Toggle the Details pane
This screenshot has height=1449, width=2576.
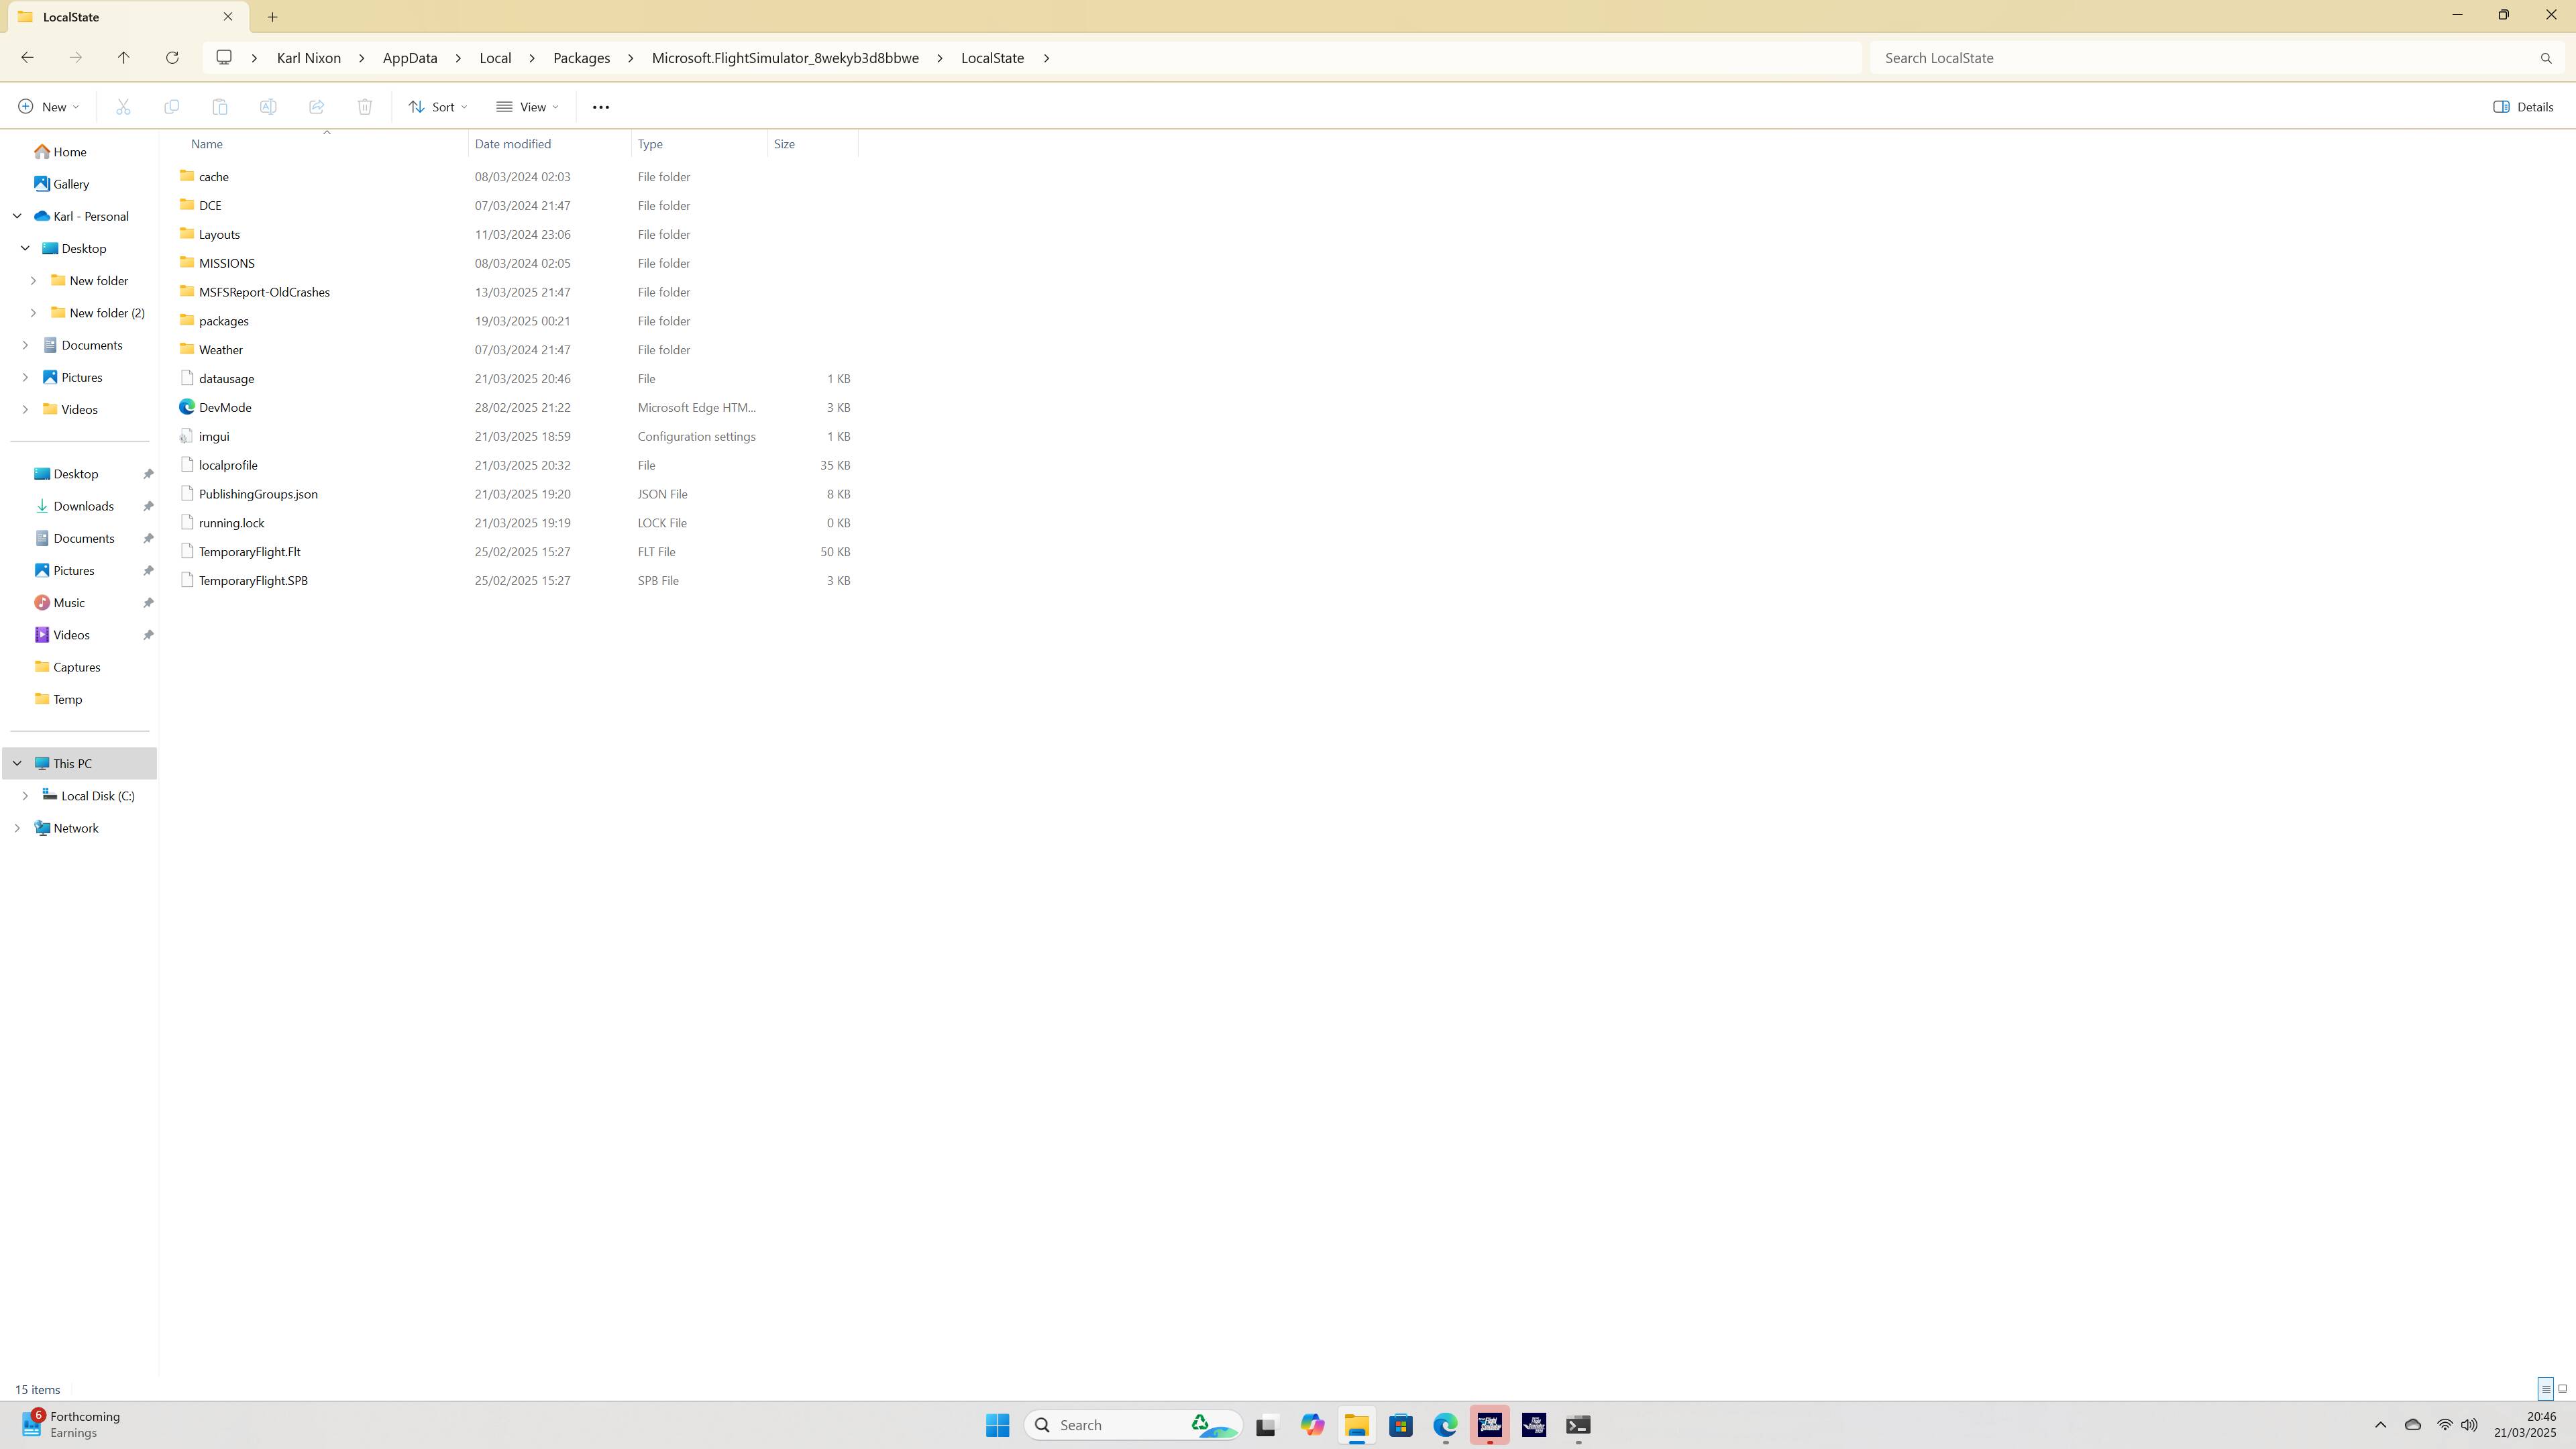pyautogui.click(x=2523, y=107)
